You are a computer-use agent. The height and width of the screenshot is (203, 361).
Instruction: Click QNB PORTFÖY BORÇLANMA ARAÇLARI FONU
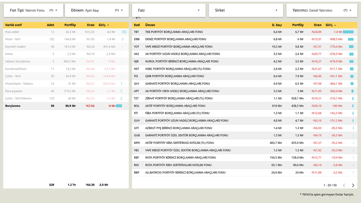tap(174, 76)
